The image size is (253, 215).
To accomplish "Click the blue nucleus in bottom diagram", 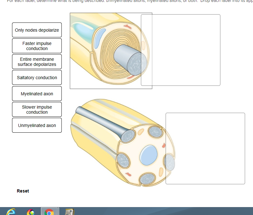I will click(149, 155).
